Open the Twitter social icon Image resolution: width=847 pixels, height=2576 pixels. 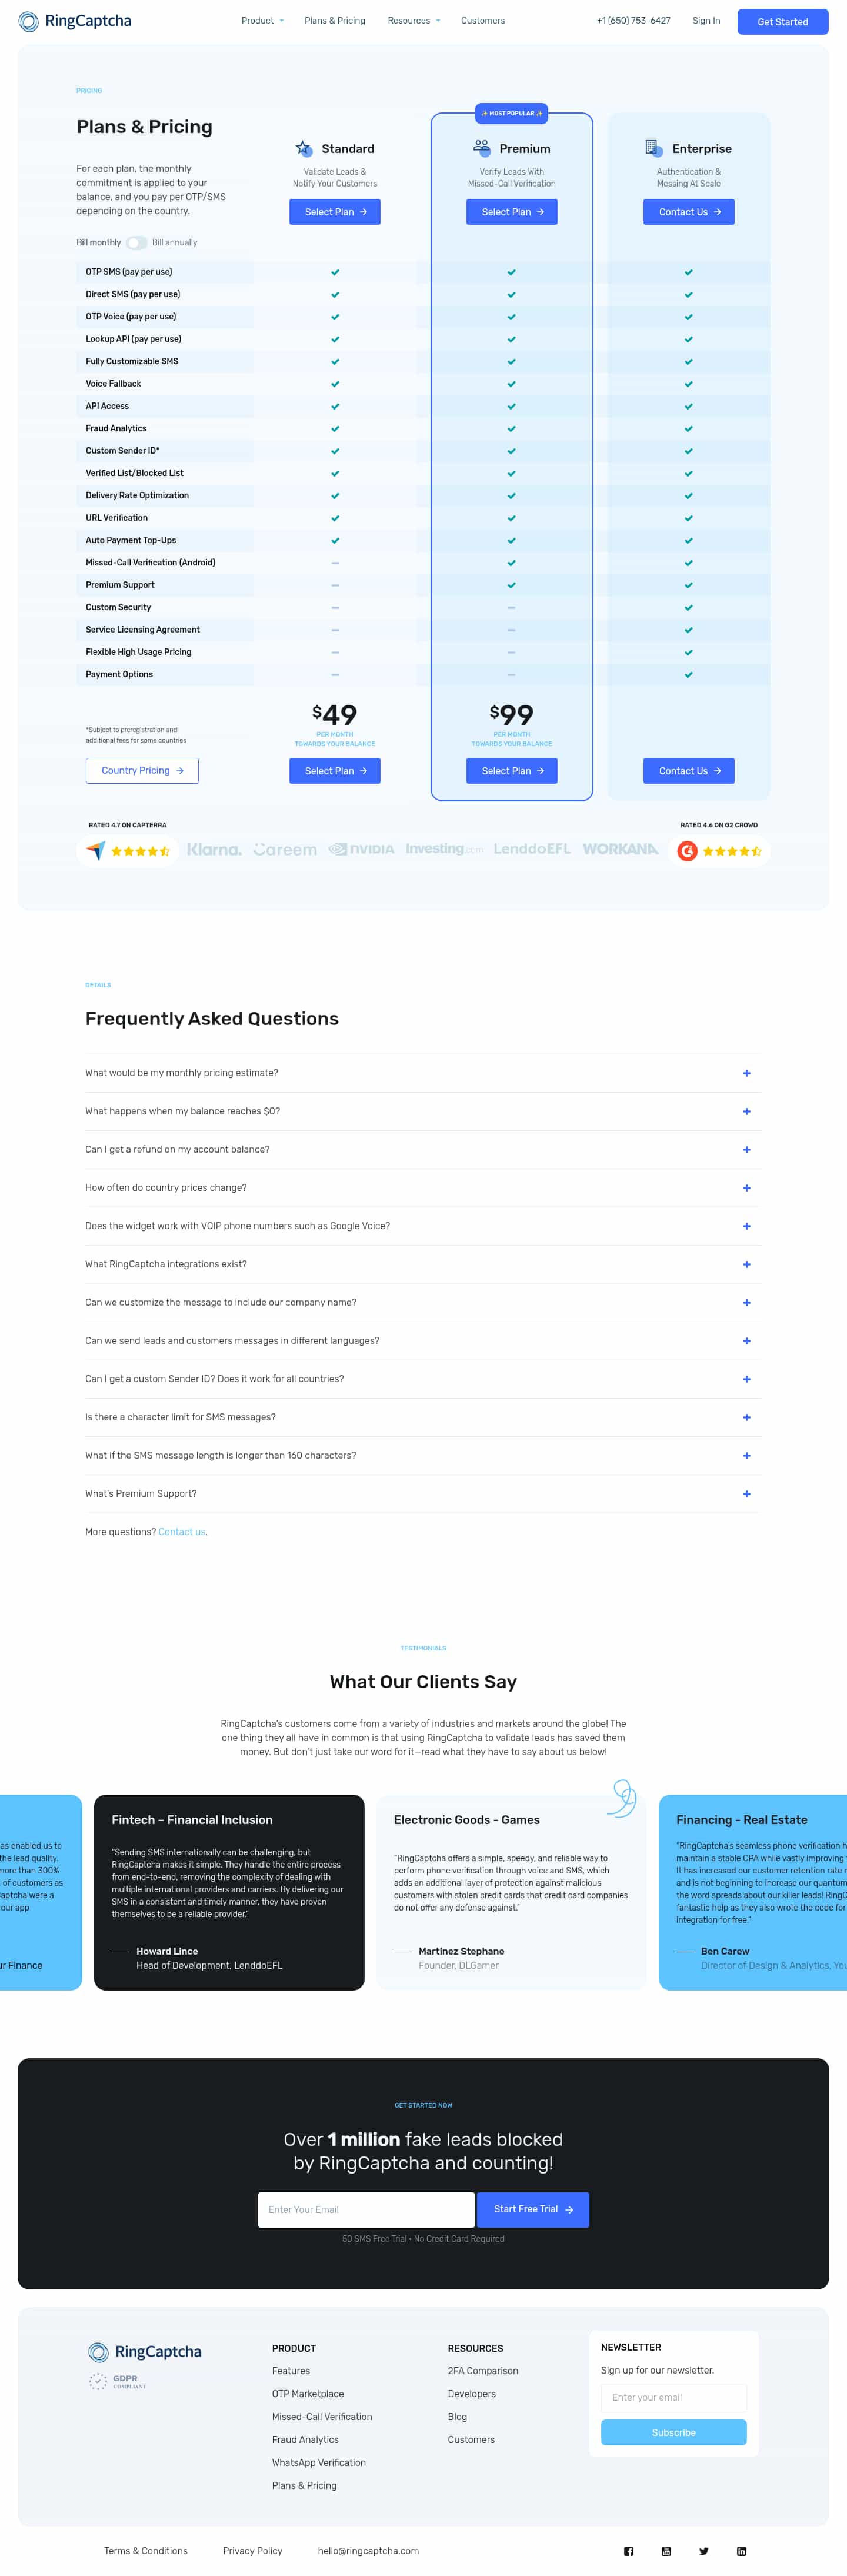coord(704,2551)
